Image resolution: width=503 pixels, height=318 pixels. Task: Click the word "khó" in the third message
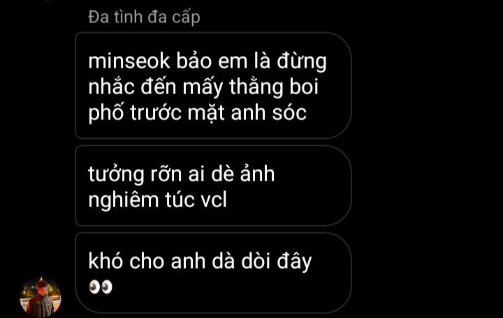pyautogui.click(x=105, y=261)
